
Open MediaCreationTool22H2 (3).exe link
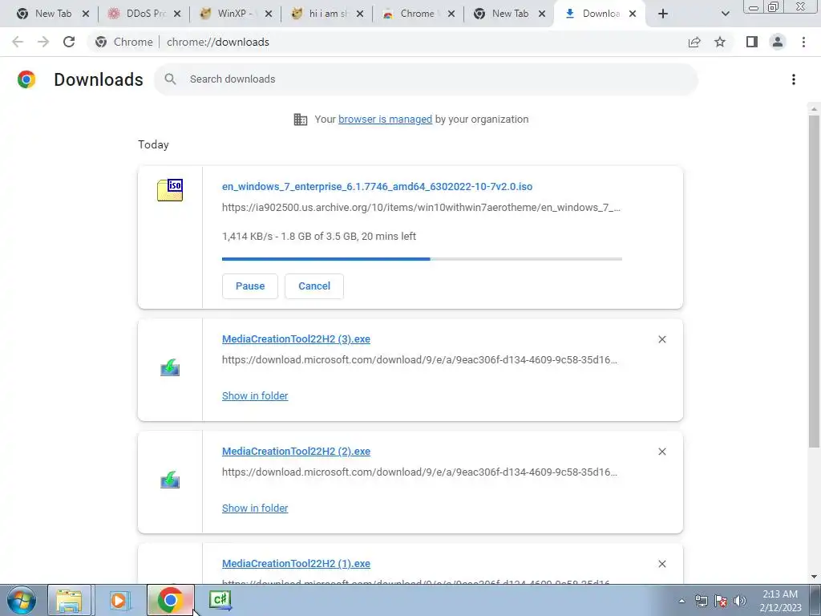pos(296,339)
